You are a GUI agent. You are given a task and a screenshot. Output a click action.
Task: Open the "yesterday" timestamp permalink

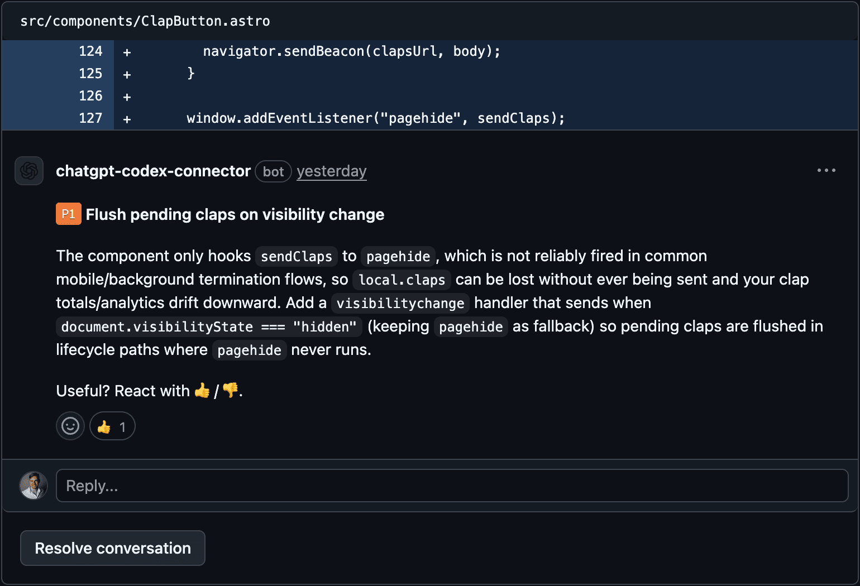331,171
